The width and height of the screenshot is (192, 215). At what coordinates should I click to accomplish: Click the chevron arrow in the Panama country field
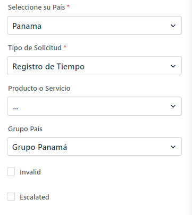pyautogui.click(x=173, y=26)
